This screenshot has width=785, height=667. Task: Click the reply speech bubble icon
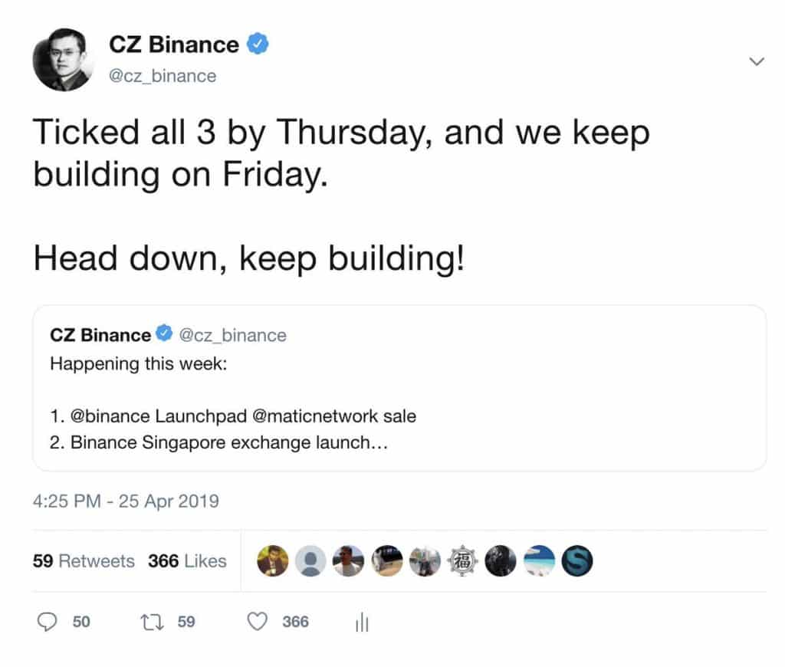click(48, 623)
